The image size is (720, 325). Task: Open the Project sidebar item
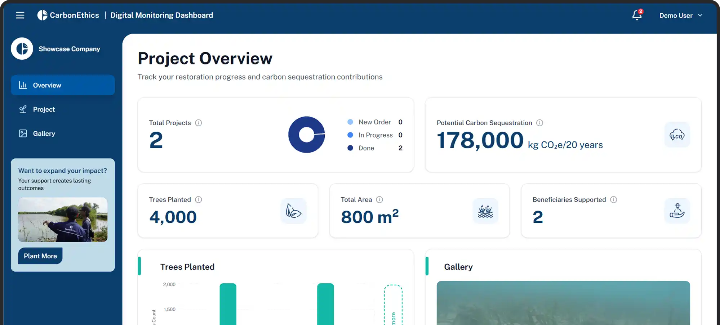tap(44, 109)
